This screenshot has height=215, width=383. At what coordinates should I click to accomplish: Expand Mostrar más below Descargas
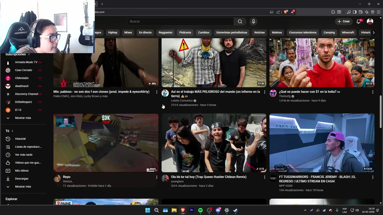click(23, 187)
